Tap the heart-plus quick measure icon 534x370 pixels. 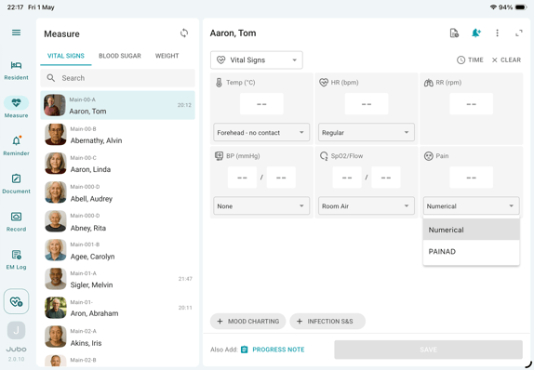point(16,301)
